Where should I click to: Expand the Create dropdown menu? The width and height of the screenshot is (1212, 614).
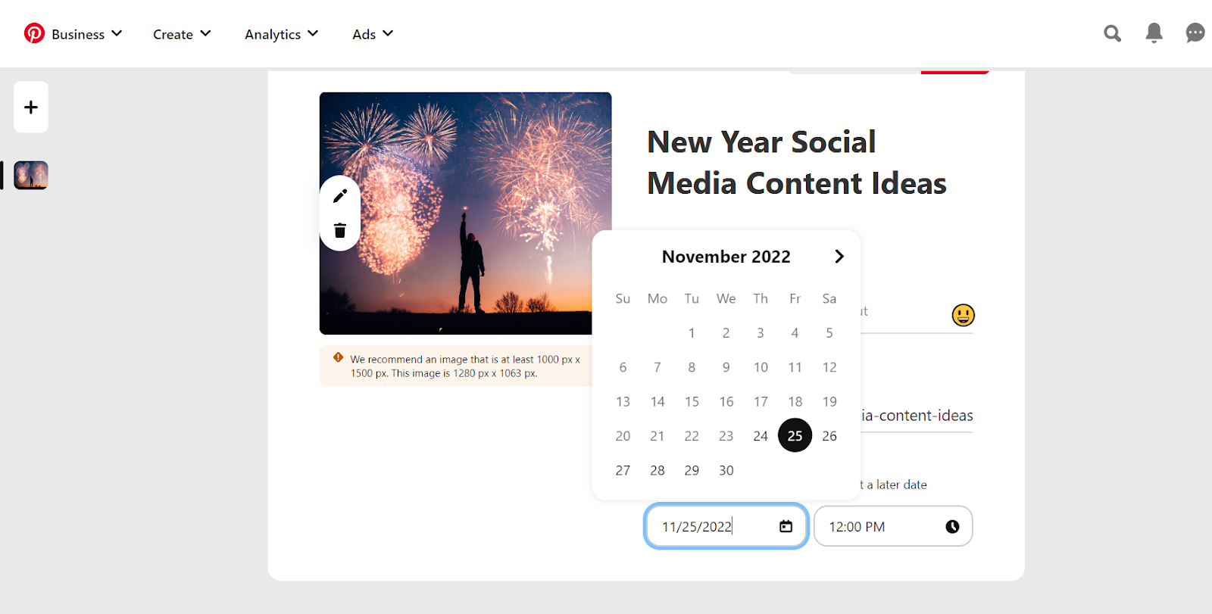[x=182, y=34]
